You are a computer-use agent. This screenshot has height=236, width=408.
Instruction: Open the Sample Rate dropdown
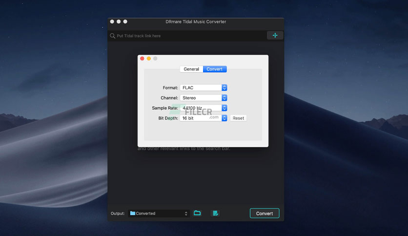pos(204,108)
